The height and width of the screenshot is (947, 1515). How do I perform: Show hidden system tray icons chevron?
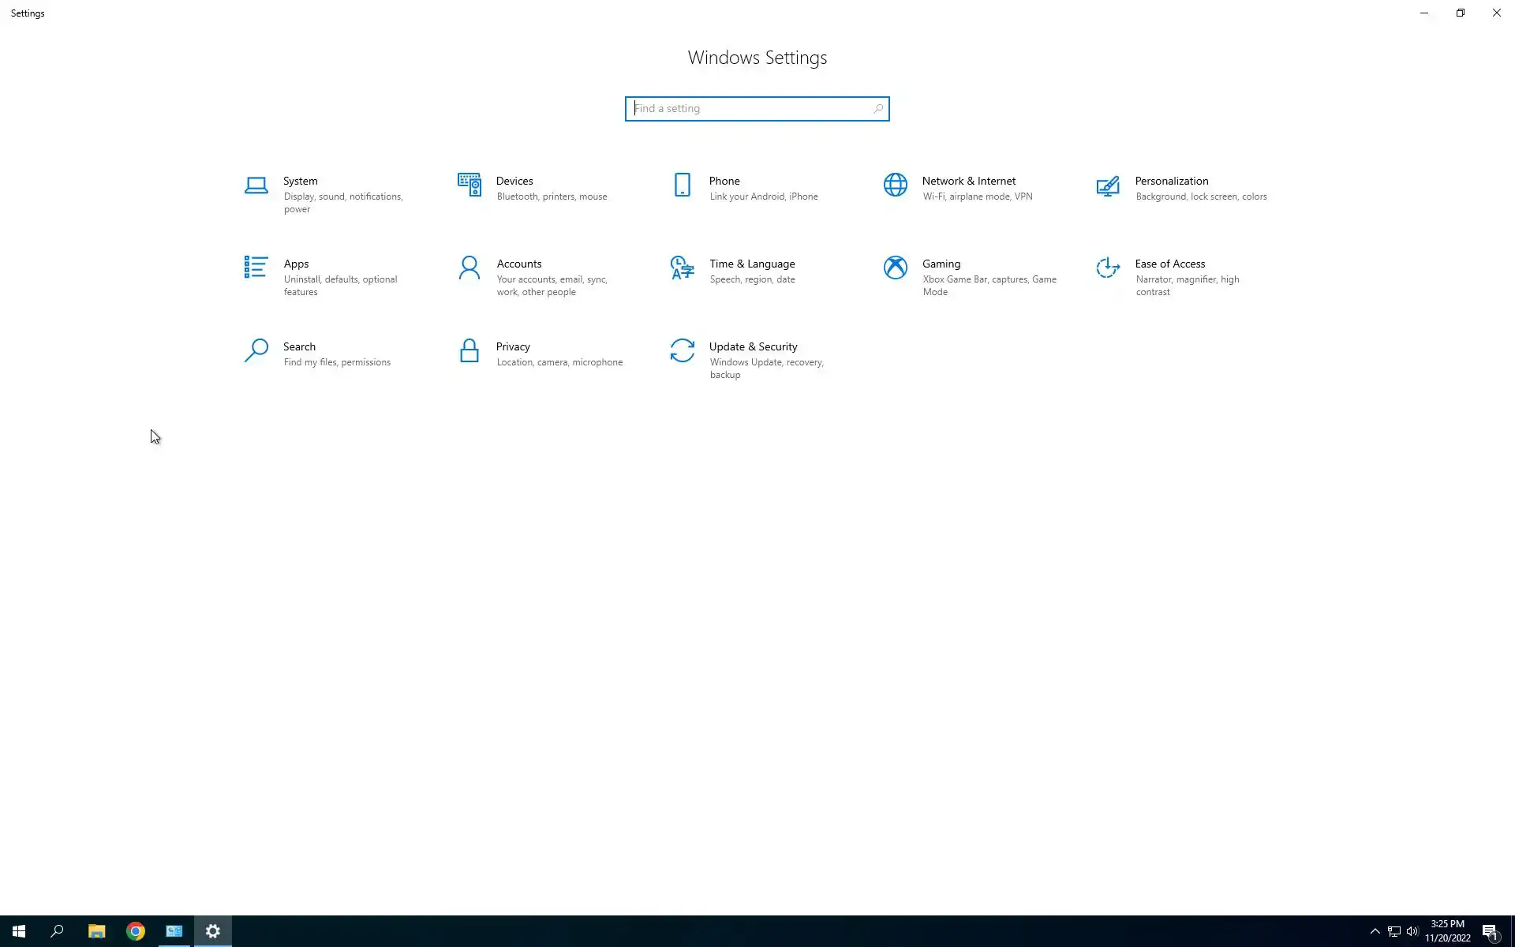(1375, 931)
